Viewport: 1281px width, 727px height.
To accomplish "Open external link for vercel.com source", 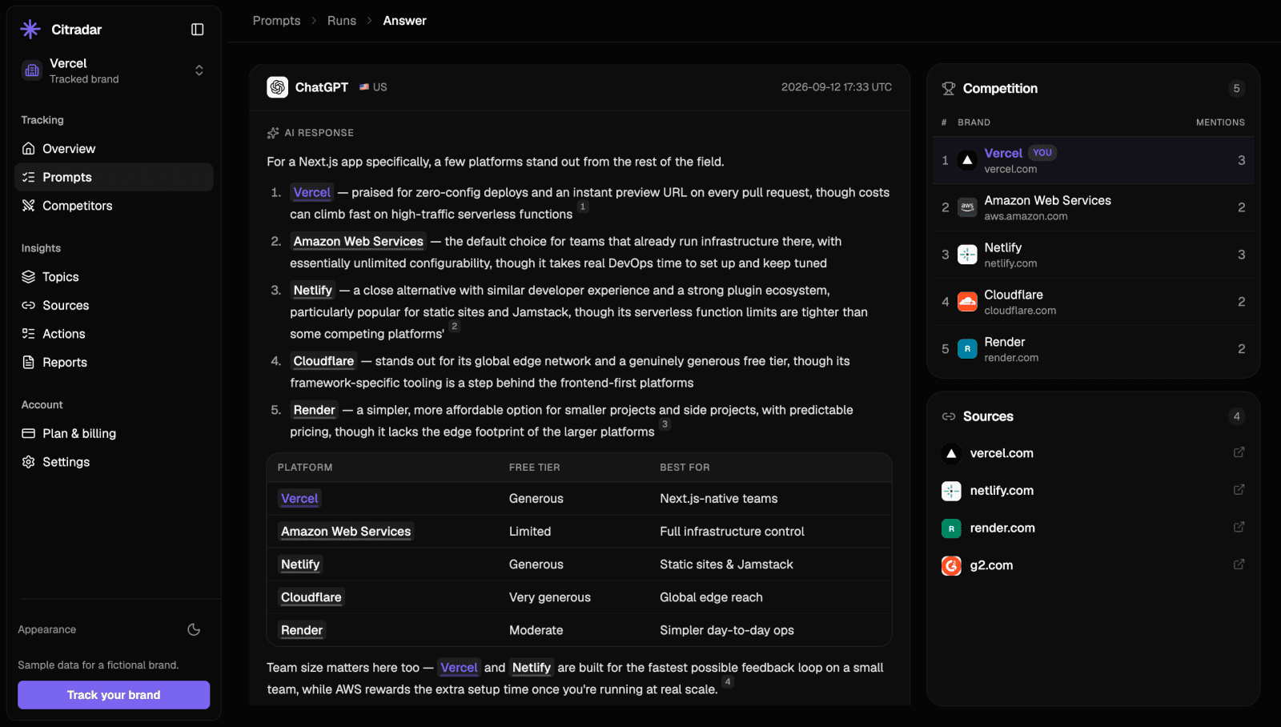I will [1239, 452].
